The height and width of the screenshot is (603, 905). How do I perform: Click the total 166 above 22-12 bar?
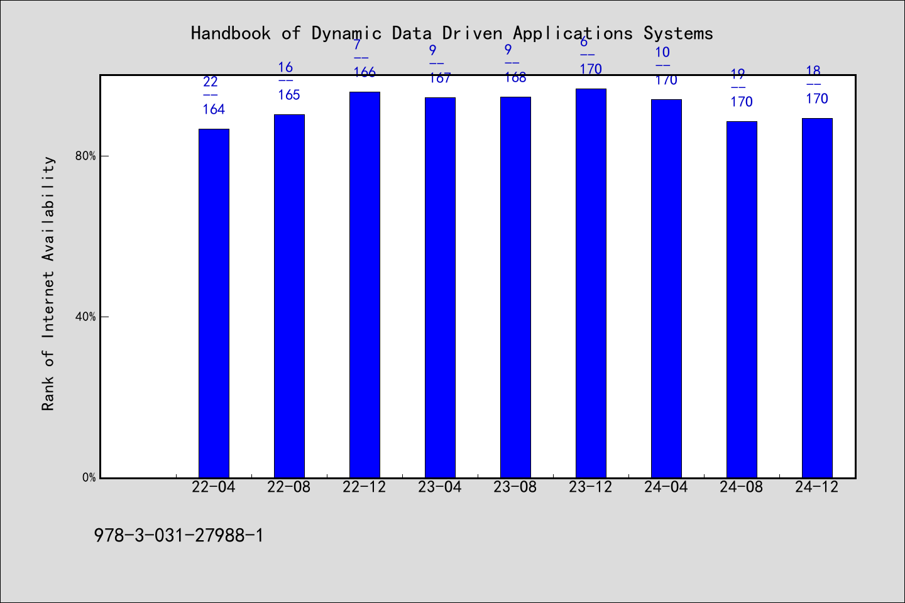[365, 72]
